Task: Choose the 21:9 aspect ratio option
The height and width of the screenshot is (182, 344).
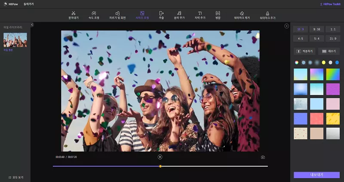Action: [333, 39]
